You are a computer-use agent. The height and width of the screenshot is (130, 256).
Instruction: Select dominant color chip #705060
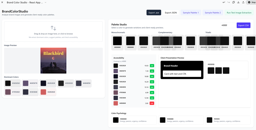12,92
